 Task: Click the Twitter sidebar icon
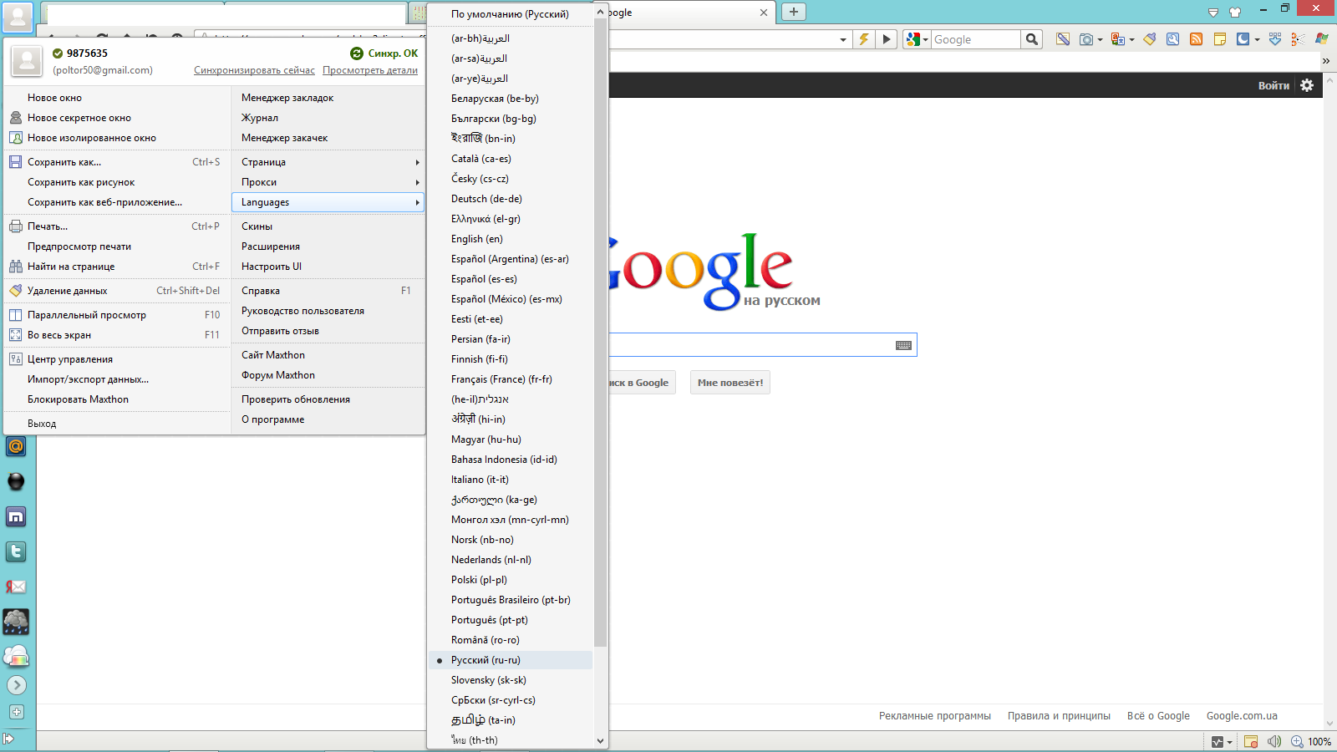coord(16,551)
